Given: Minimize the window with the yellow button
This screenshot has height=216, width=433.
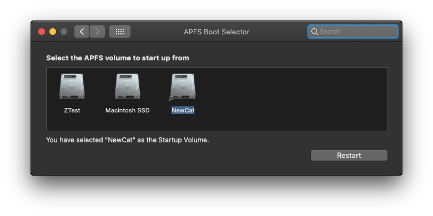Looking at the screenshot, I should tap(53, 32).
